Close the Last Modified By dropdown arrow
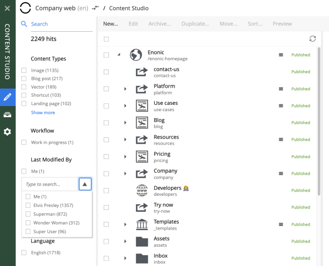This screenshot has height=266, width=329. click(x=85, y=184)
